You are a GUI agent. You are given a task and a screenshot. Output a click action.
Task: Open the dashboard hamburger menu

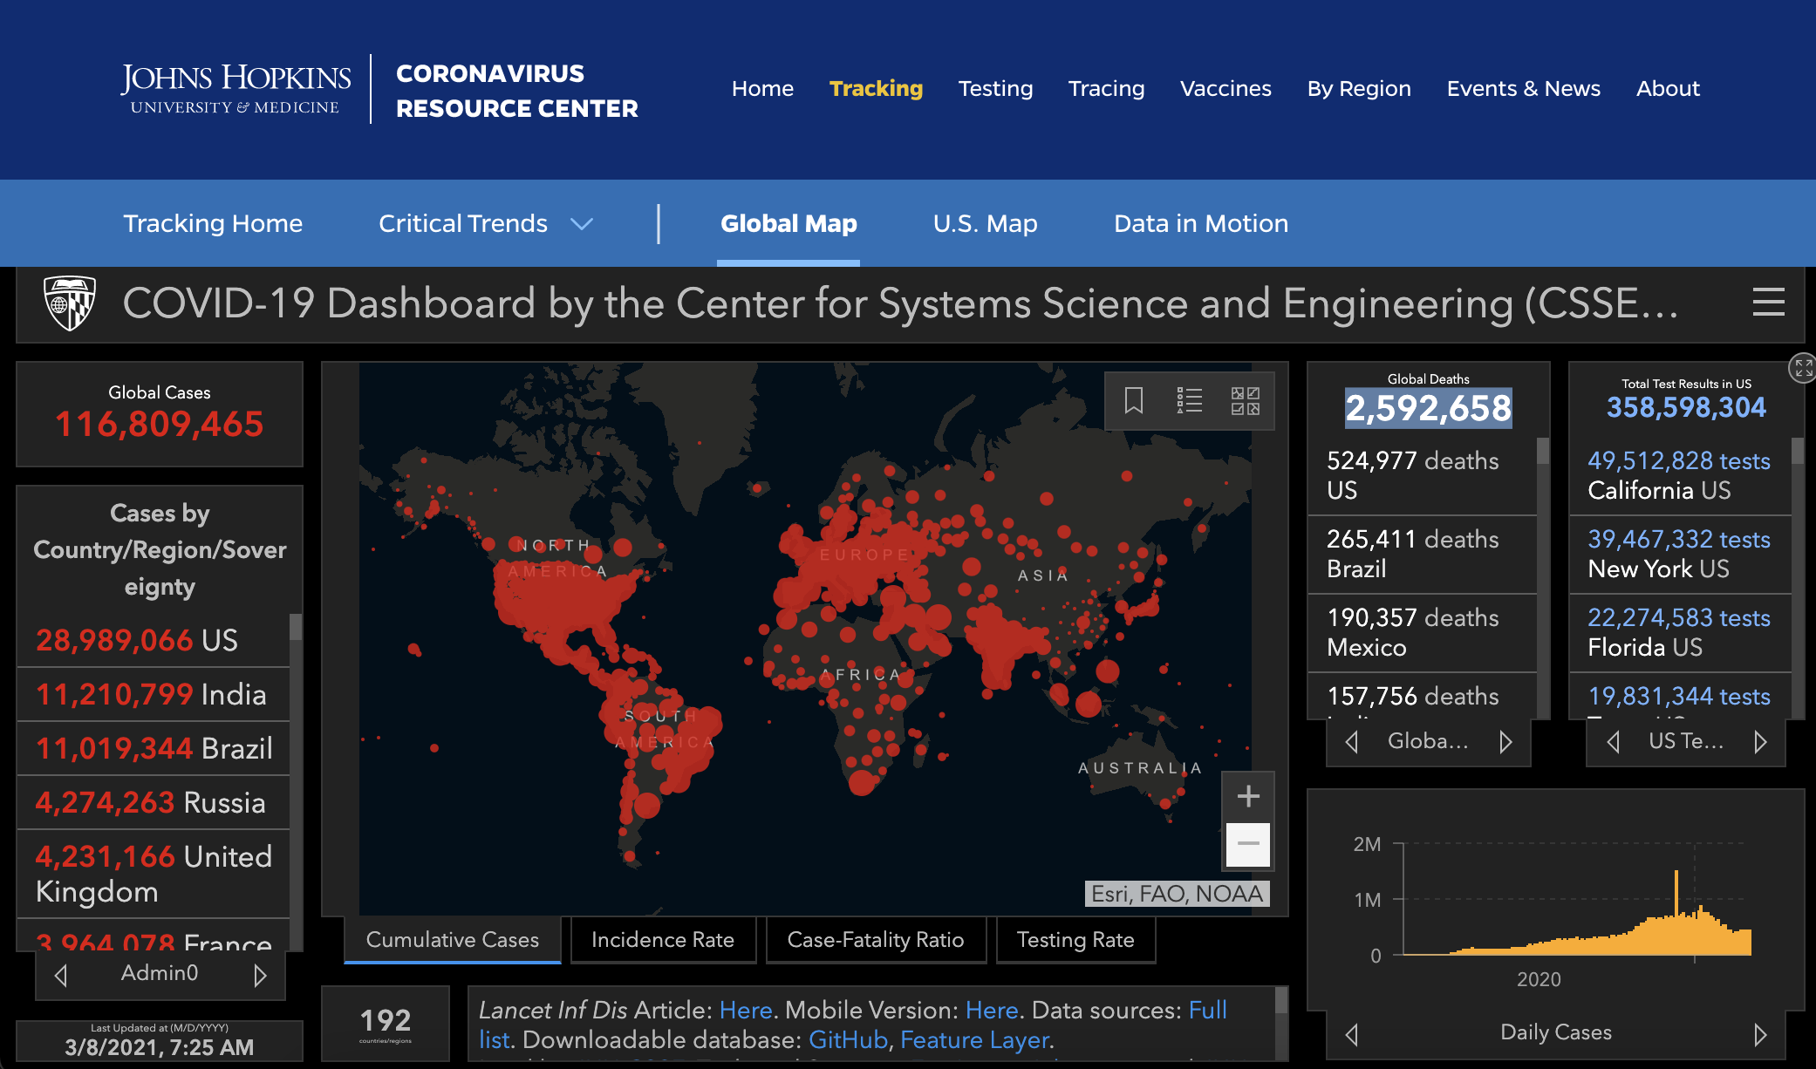point(1768,303)
